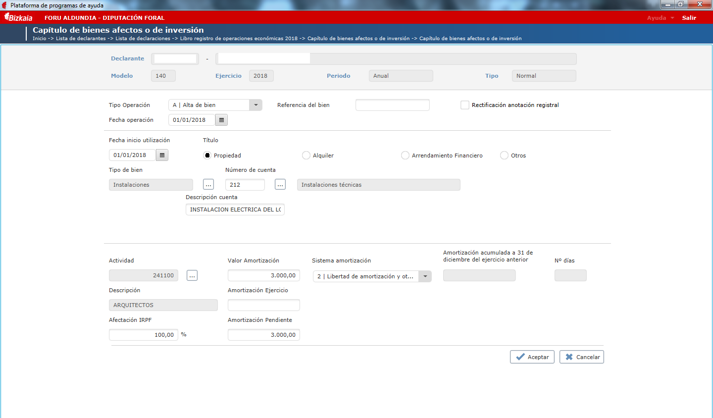
Task: Edit the Número de cuenta field
Action: tap(245, 185)
